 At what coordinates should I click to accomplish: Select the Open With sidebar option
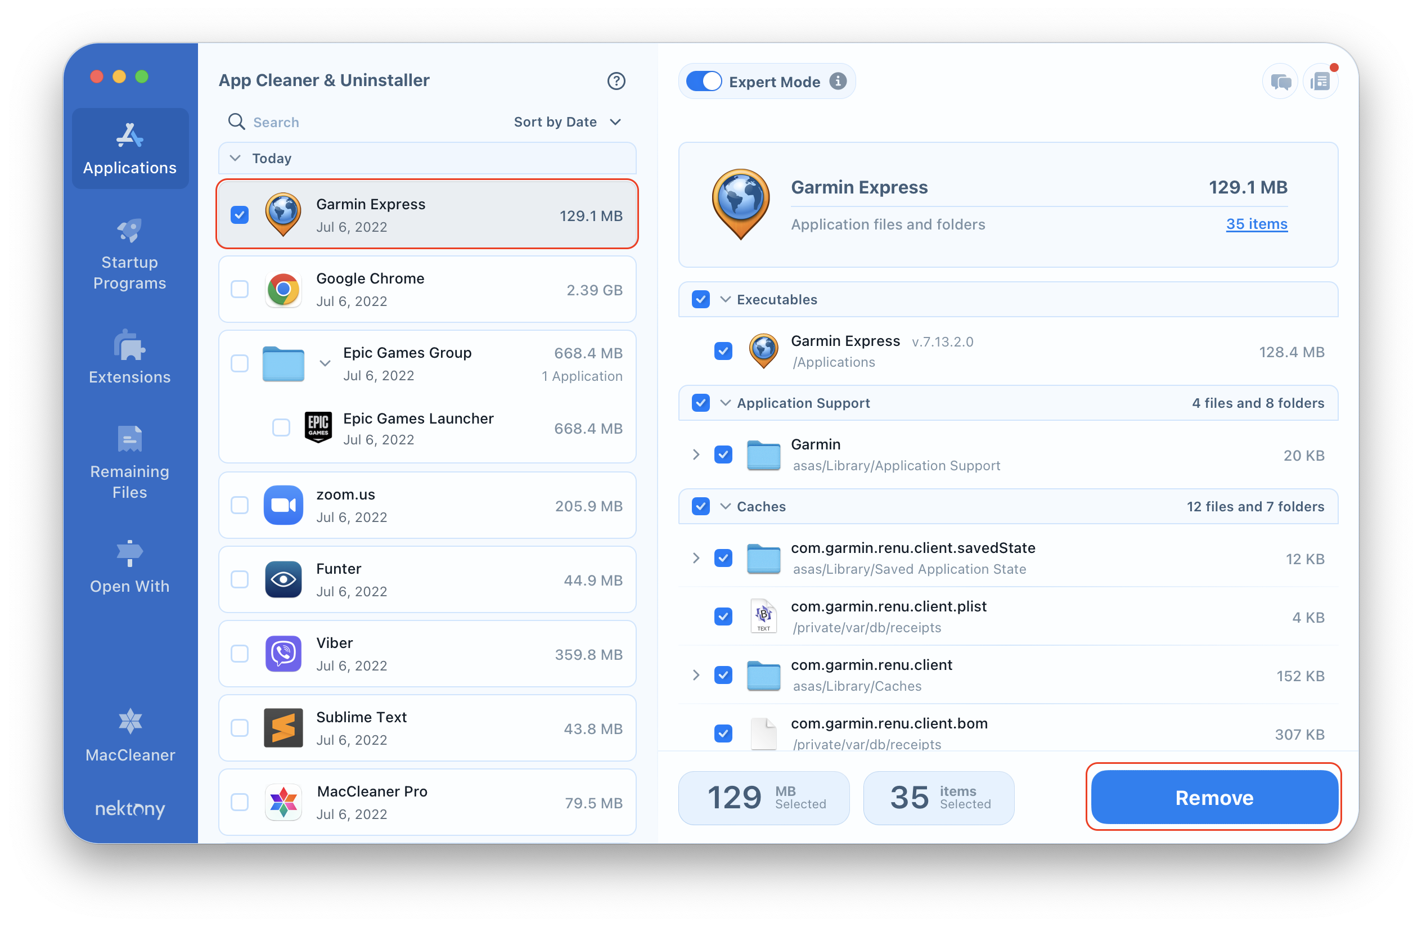(x=130, y=567)
